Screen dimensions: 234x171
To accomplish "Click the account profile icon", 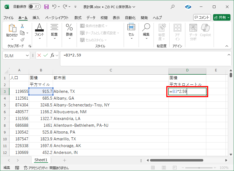I will (188, 7).
